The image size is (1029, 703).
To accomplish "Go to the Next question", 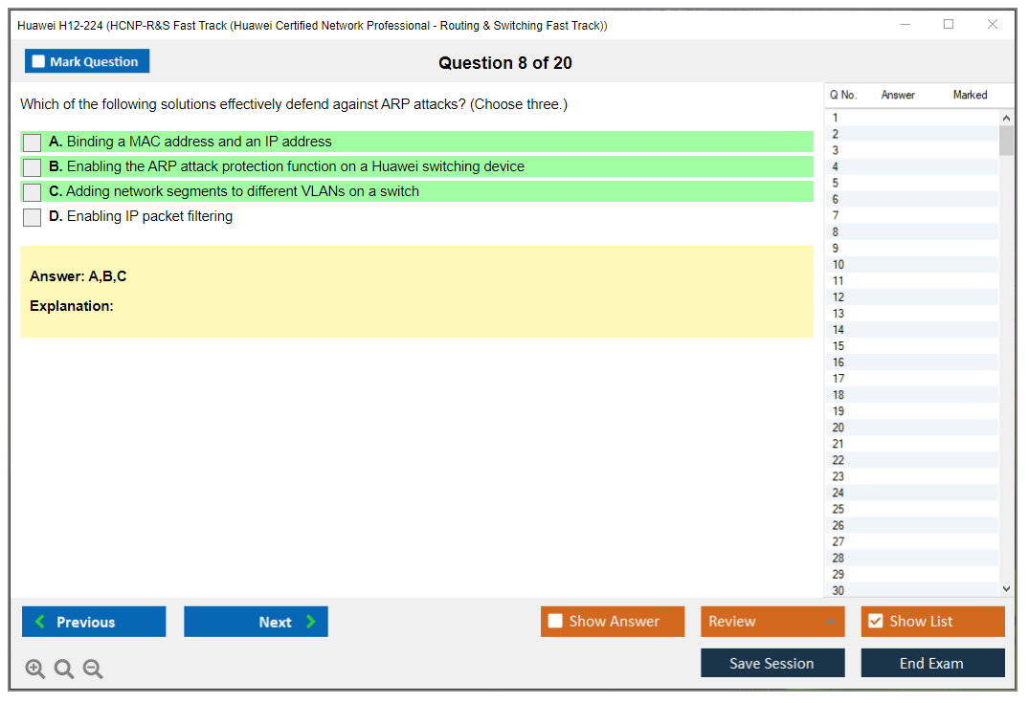I will pos(256,622).
